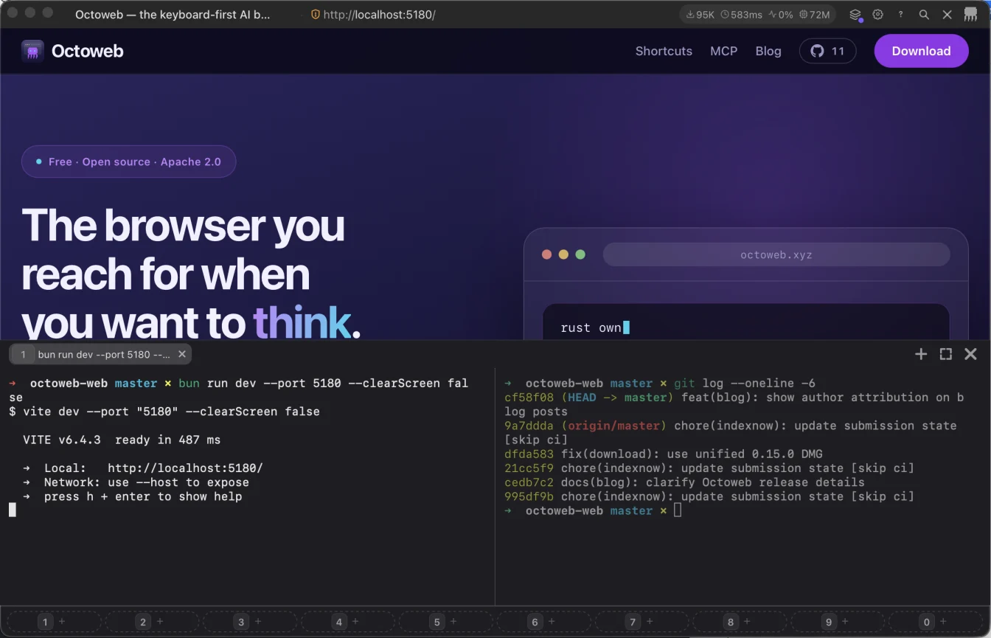
Task: Add a new terminal tab with the plus icon
Action: pos(921,354)
